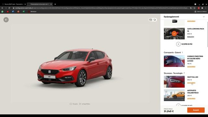Screen dimensions: 208x117
Task: Click the Avanti button
Action: coord(196,110)
